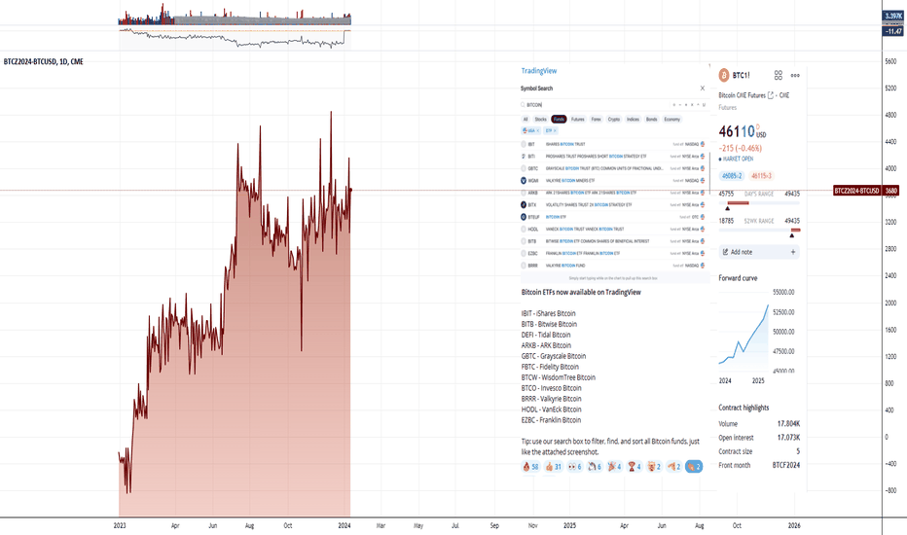Viewport: 907px width, 535px height.
Task: Select the Economy category filter
Action: (x=671, y=119)
